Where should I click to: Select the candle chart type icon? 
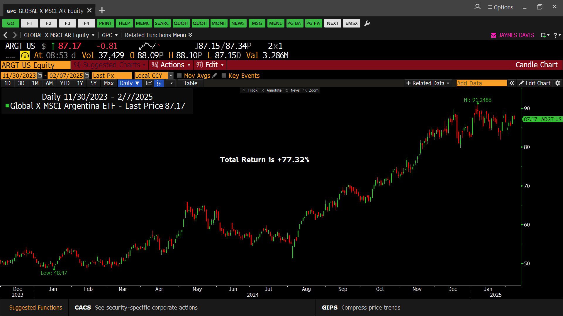pos(159,83)
